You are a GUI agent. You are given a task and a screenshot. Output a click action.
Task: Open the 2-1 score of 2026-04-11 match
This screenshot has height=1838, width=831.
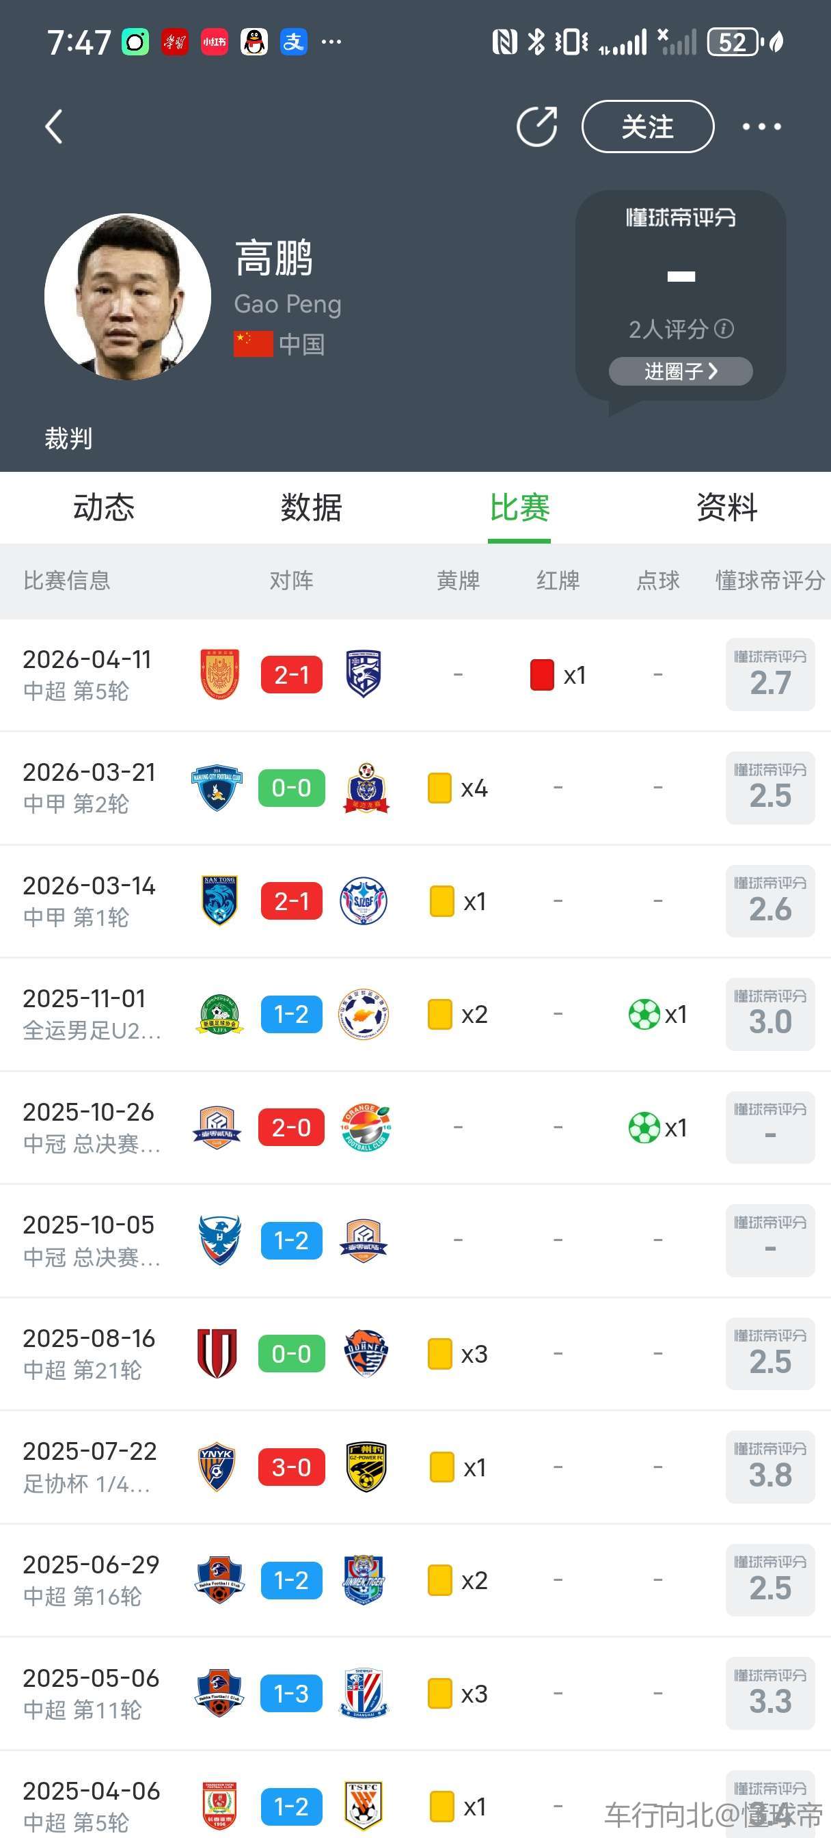[292, 675]
